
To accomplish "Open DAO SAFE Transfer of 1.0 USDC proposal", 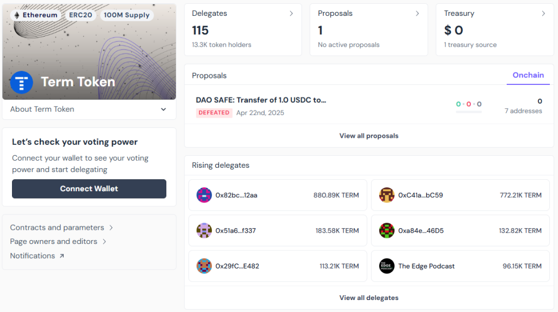I will [x=260, y=100].
